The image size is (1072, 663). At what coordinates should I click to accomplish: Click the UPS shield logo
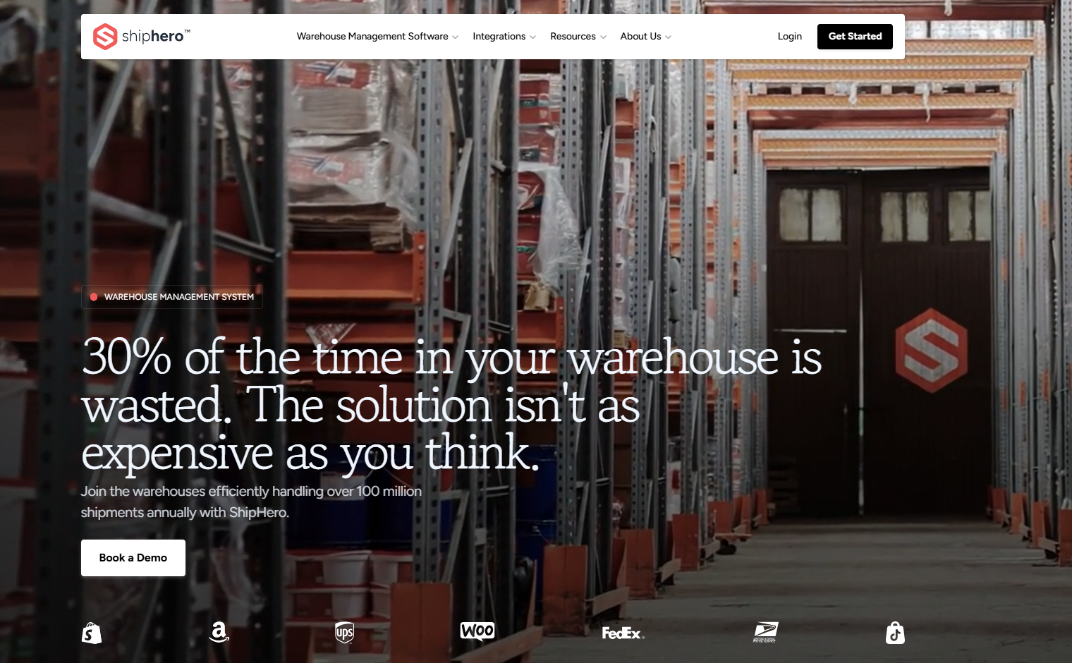(344, 633)
